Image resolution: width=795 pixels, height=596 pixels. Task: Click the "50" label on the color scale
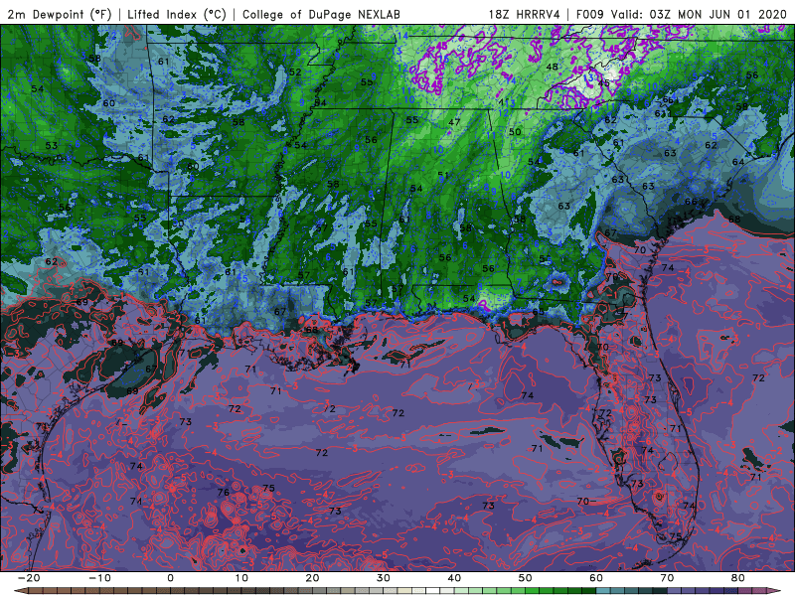(526, 578)
